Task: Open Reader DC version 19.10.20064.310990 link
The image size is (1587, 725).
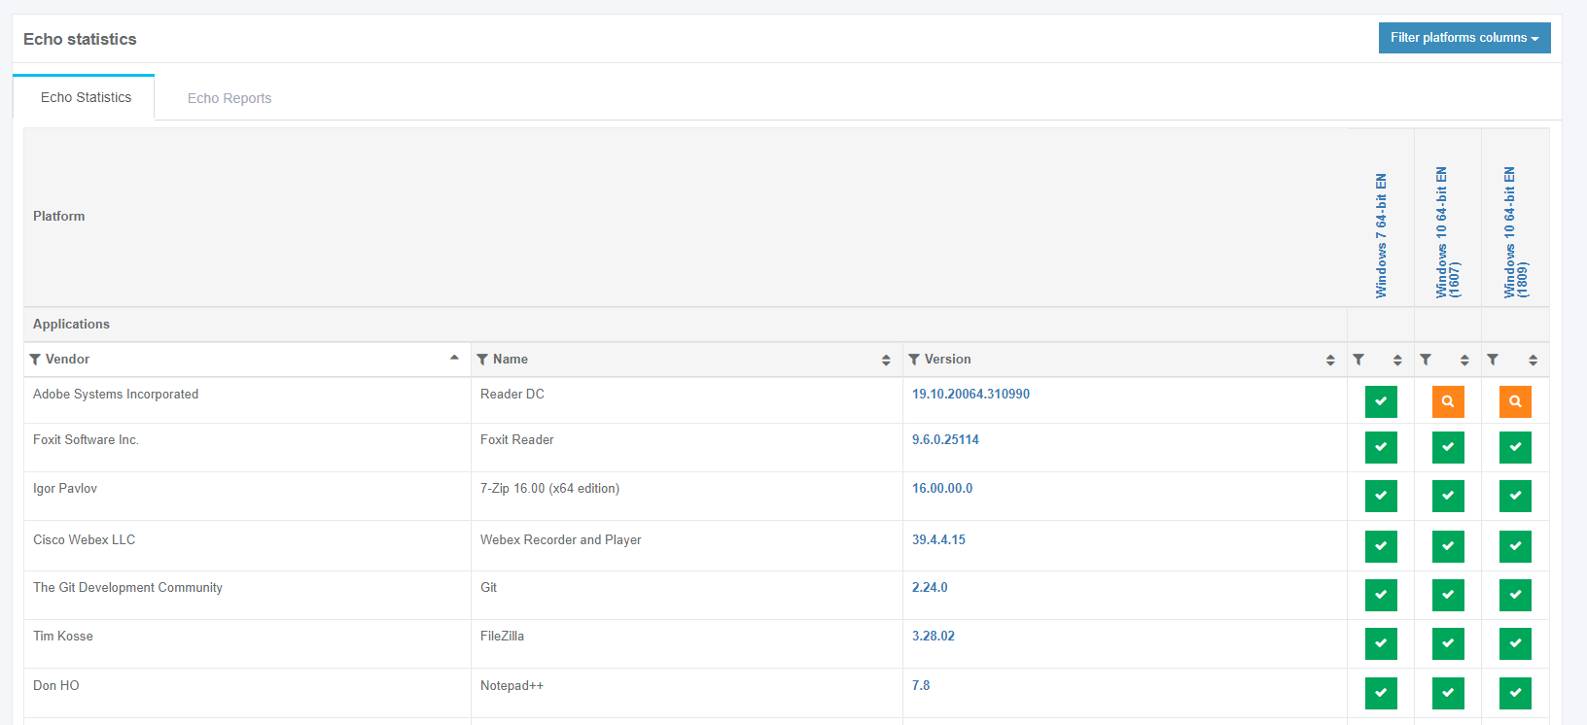Action: [970, 394]
